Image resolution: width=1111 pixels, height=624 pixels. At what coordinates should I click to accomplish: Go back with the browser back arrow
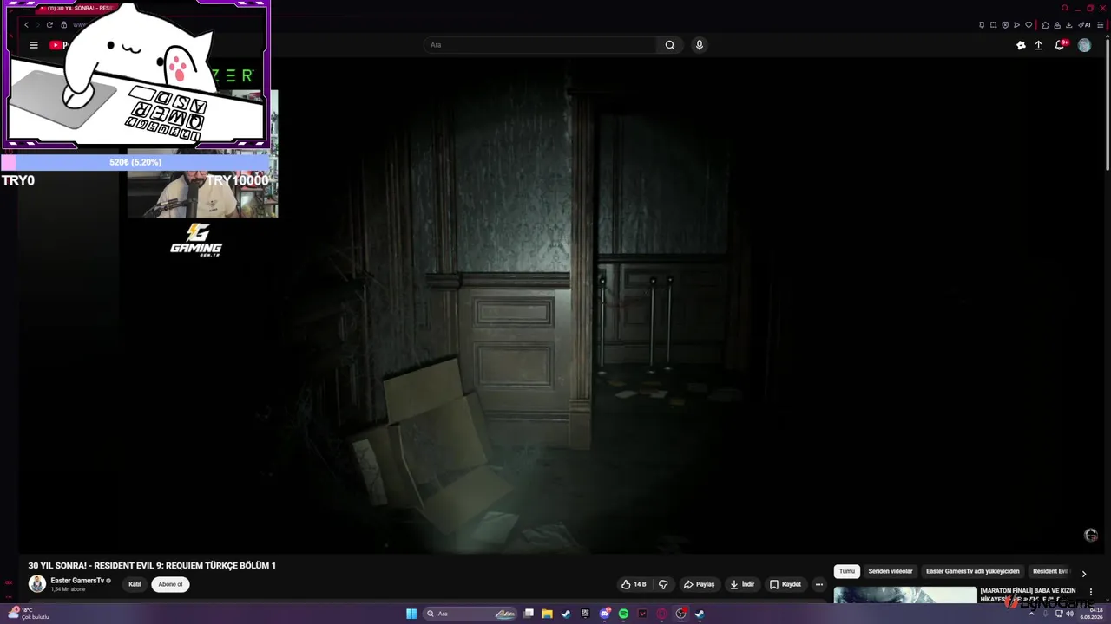pyautogui.click(x=26, y=25)
